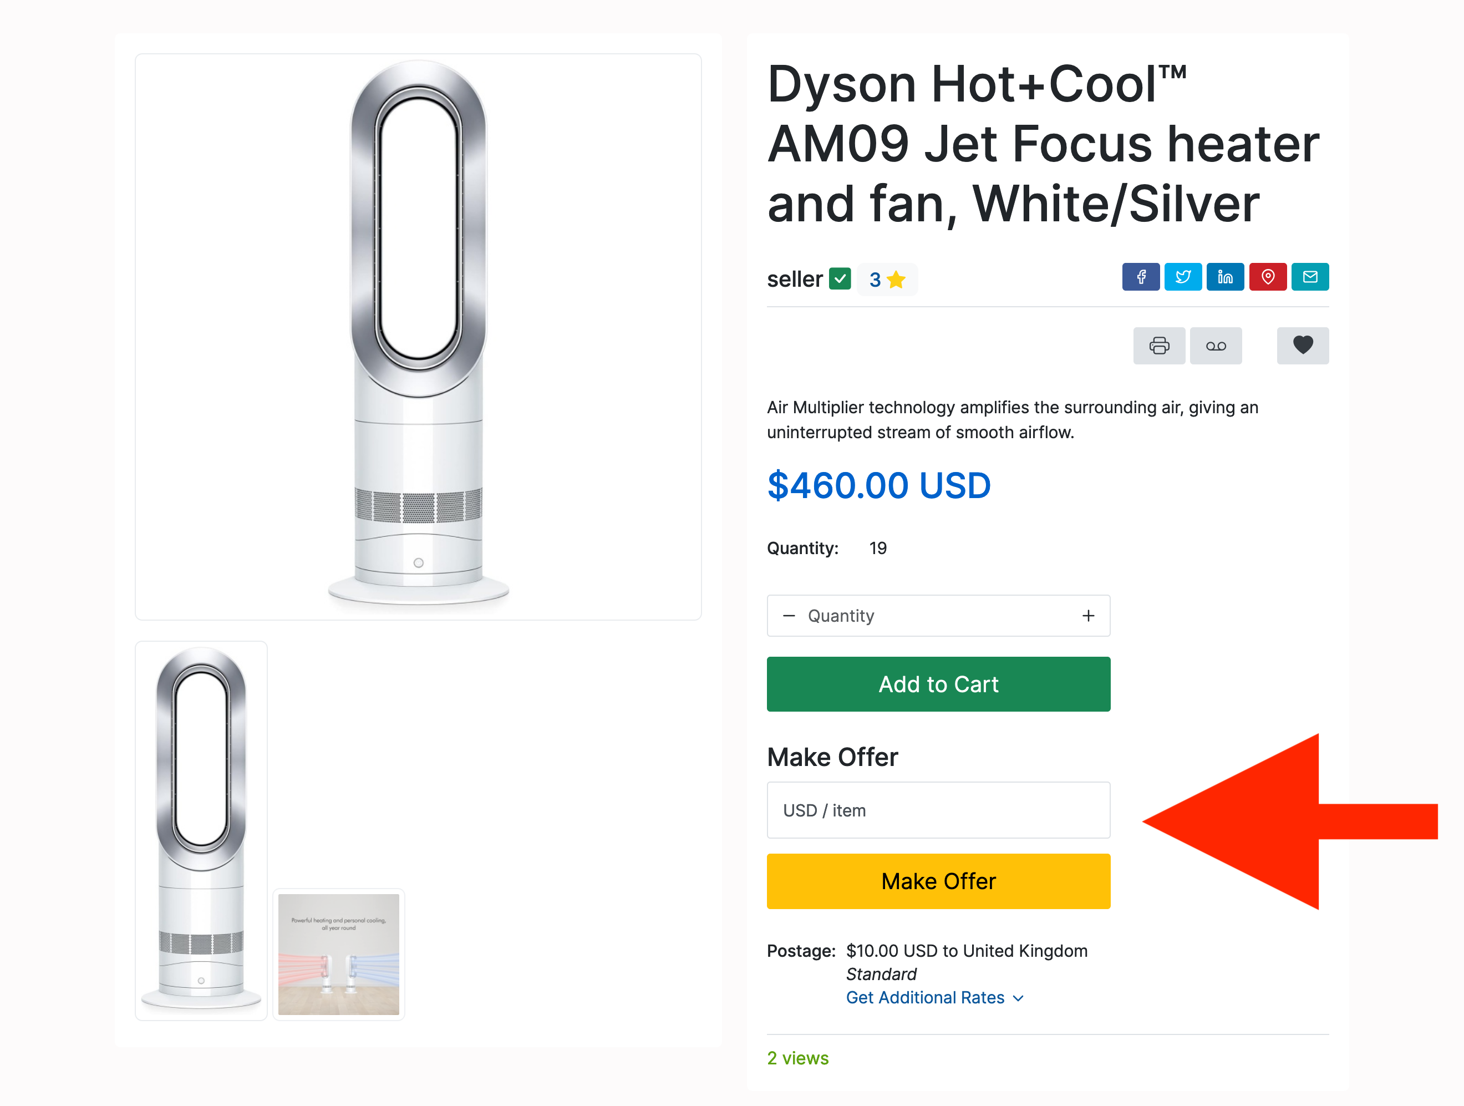Share listing on LinkedIn
Viewport: 1464px width, 1106px height.
tap(1225, 277)
